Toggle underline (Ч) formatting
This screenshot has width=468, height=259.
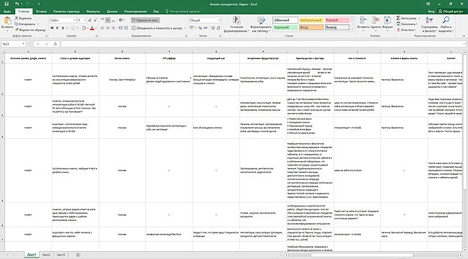tap(63, 28)
